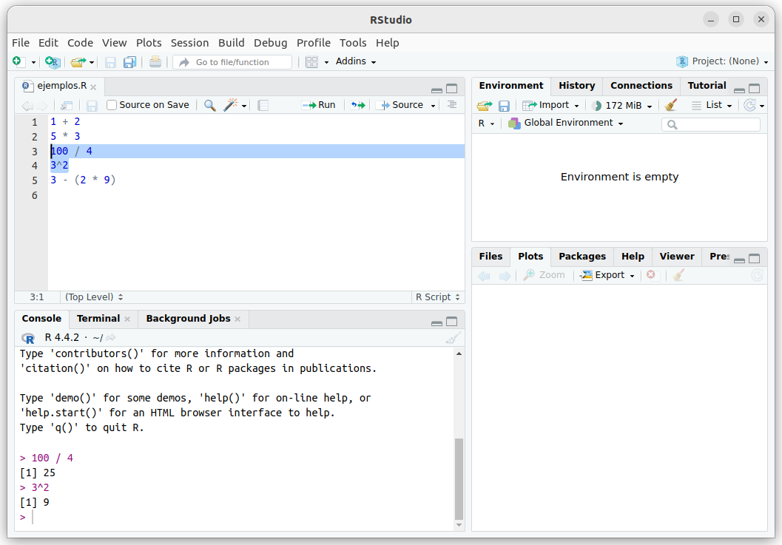Click the Open existing file icon
Screen dimensions: 782x545
(78, 62)
